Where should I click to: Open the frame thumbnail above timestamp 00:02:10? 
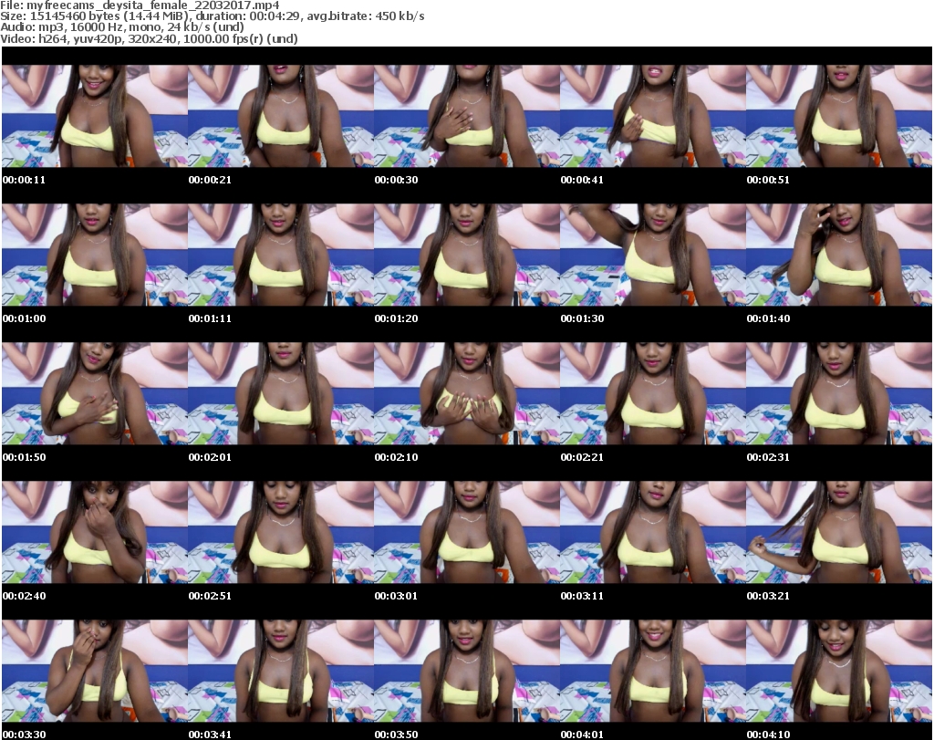click(467, 394)
